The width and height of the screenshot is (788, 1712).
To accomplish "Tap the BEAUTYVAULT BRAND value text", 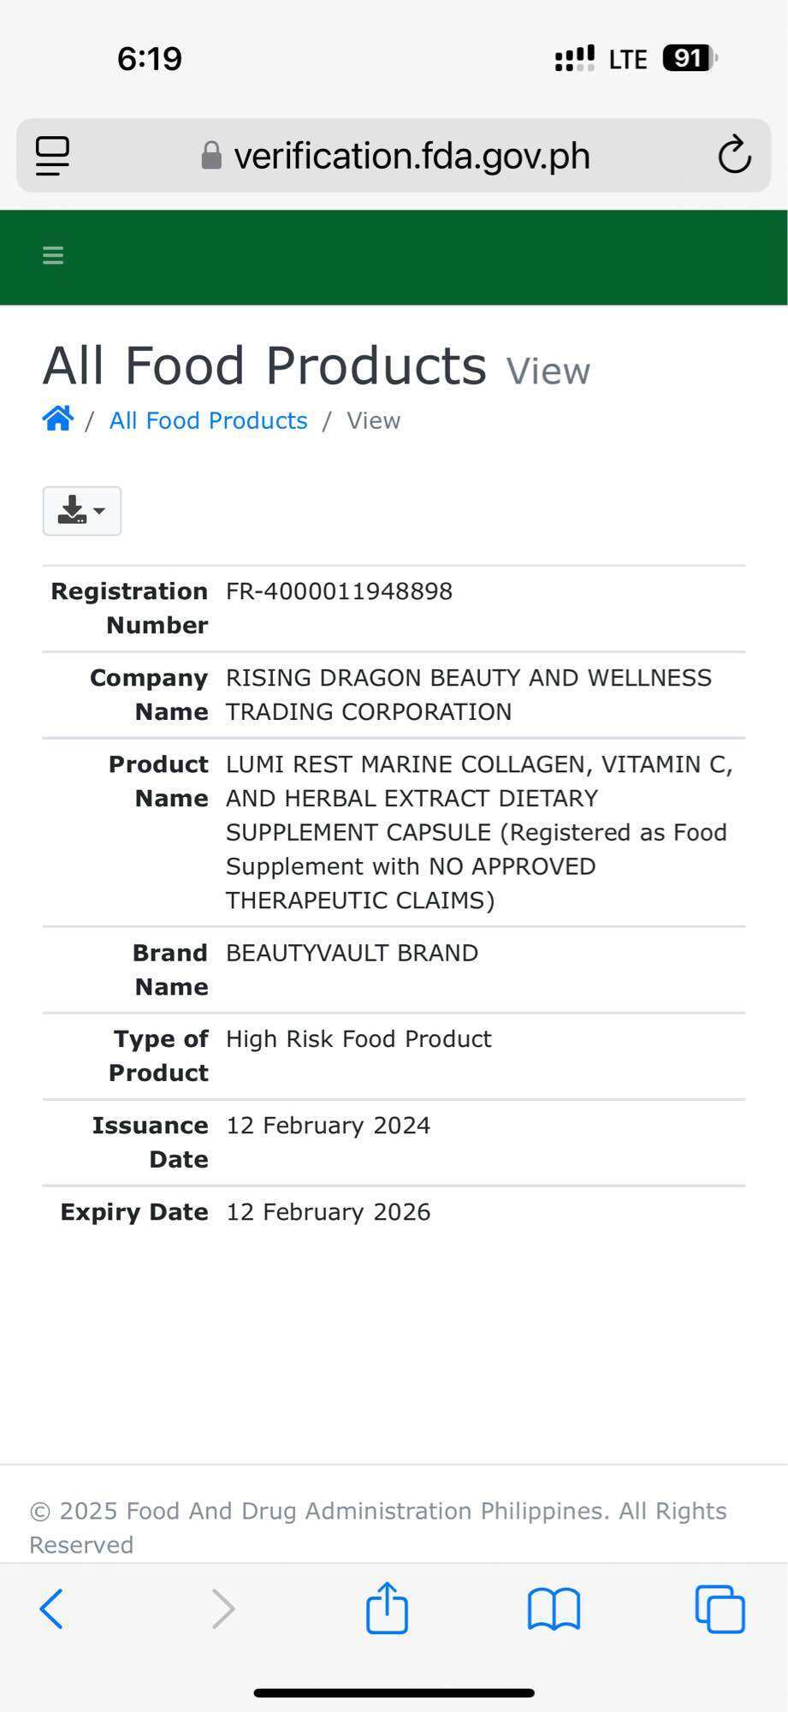I will [x=352, y=953].
